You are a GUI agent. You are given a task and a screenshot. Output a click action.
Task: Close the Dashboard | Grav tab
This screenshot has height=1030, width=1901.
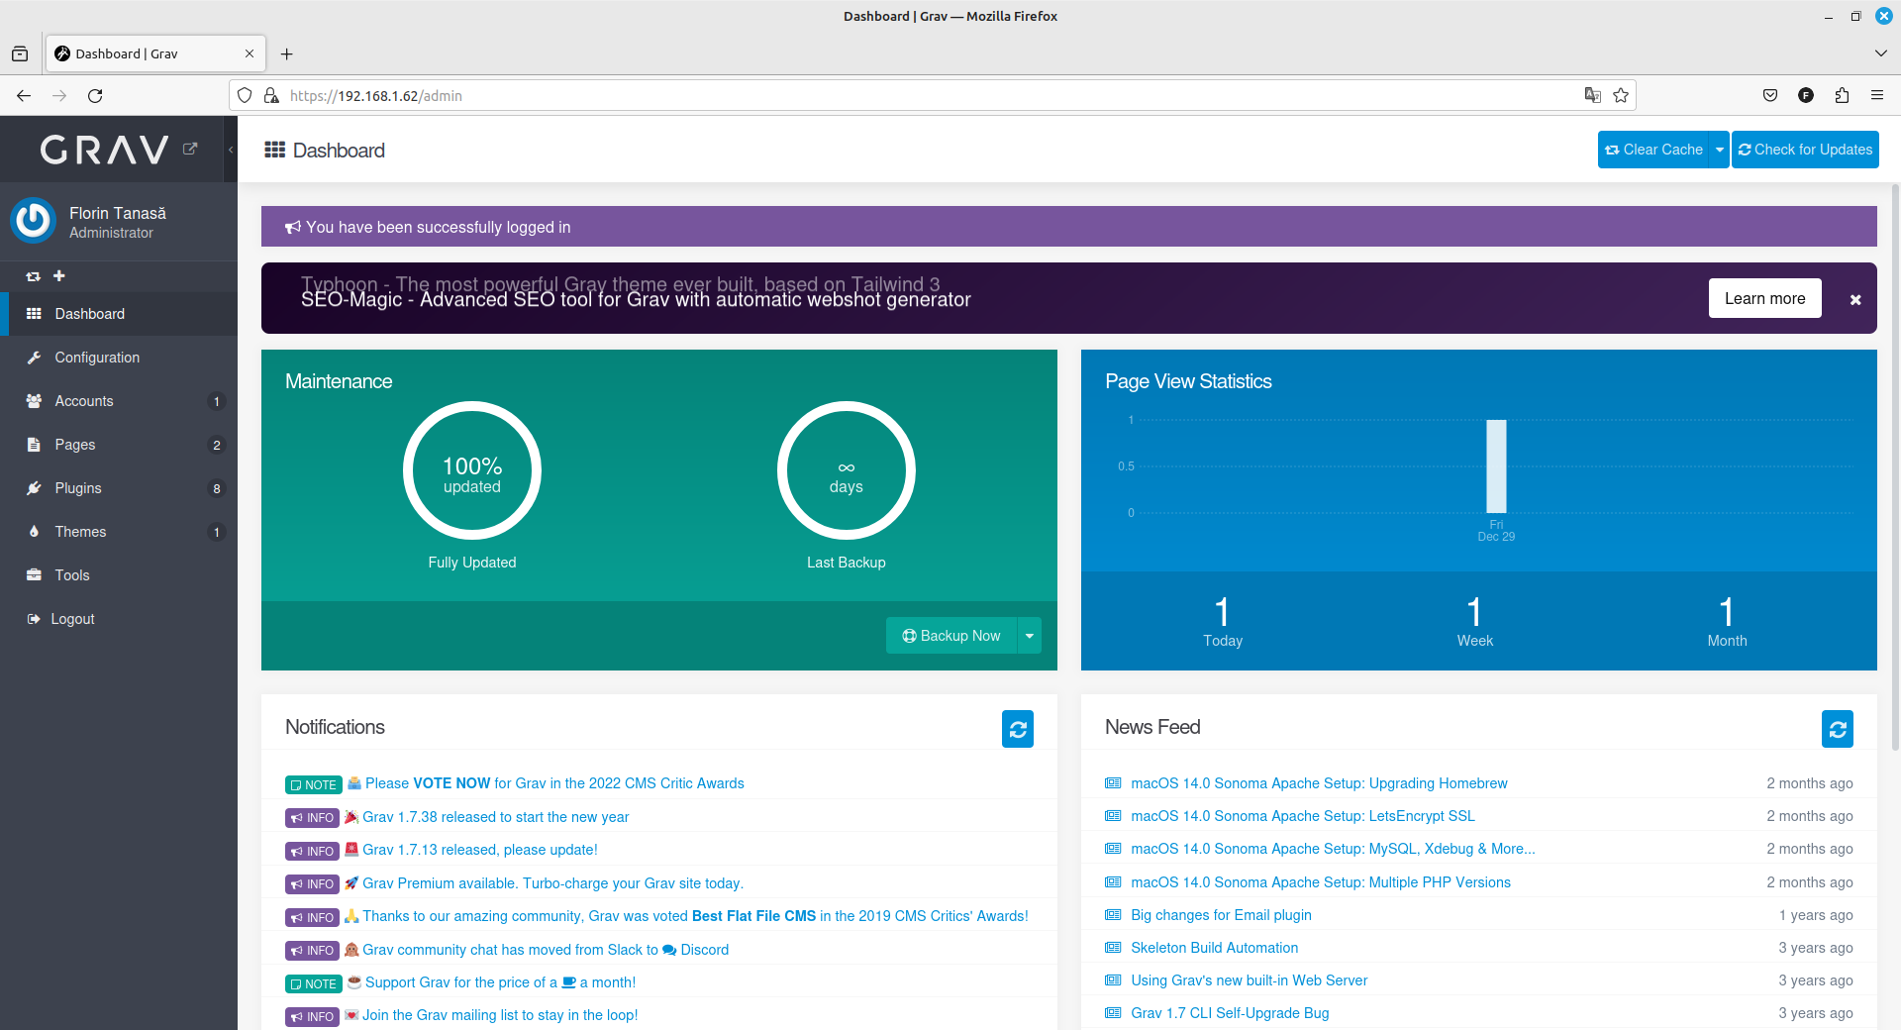pyautogui.click(x=250, y=53)
